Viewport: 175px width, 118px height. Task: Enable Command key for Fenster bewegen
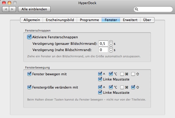pos(122,74)
